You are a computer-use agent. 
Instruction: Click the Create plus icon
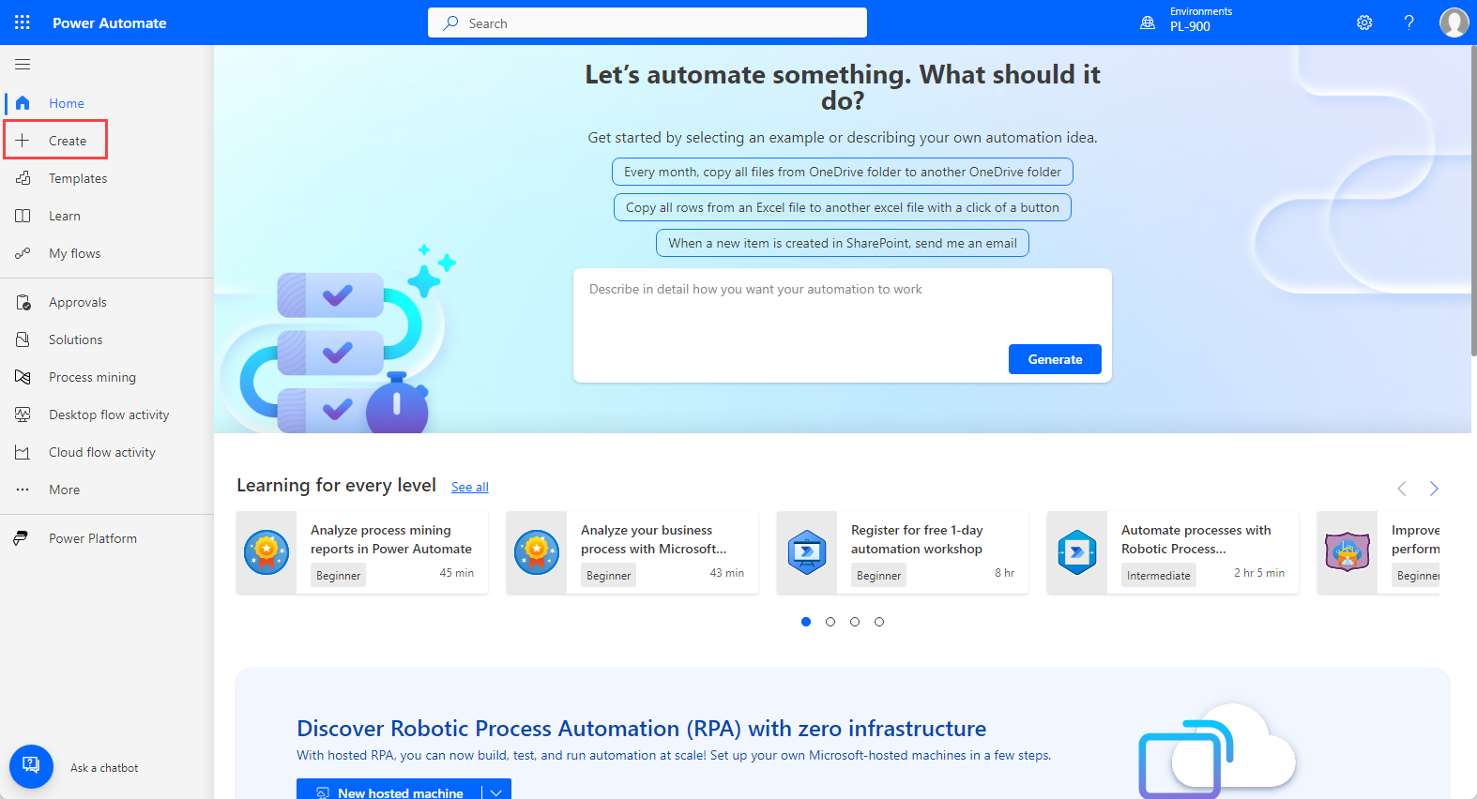[23, 141]
